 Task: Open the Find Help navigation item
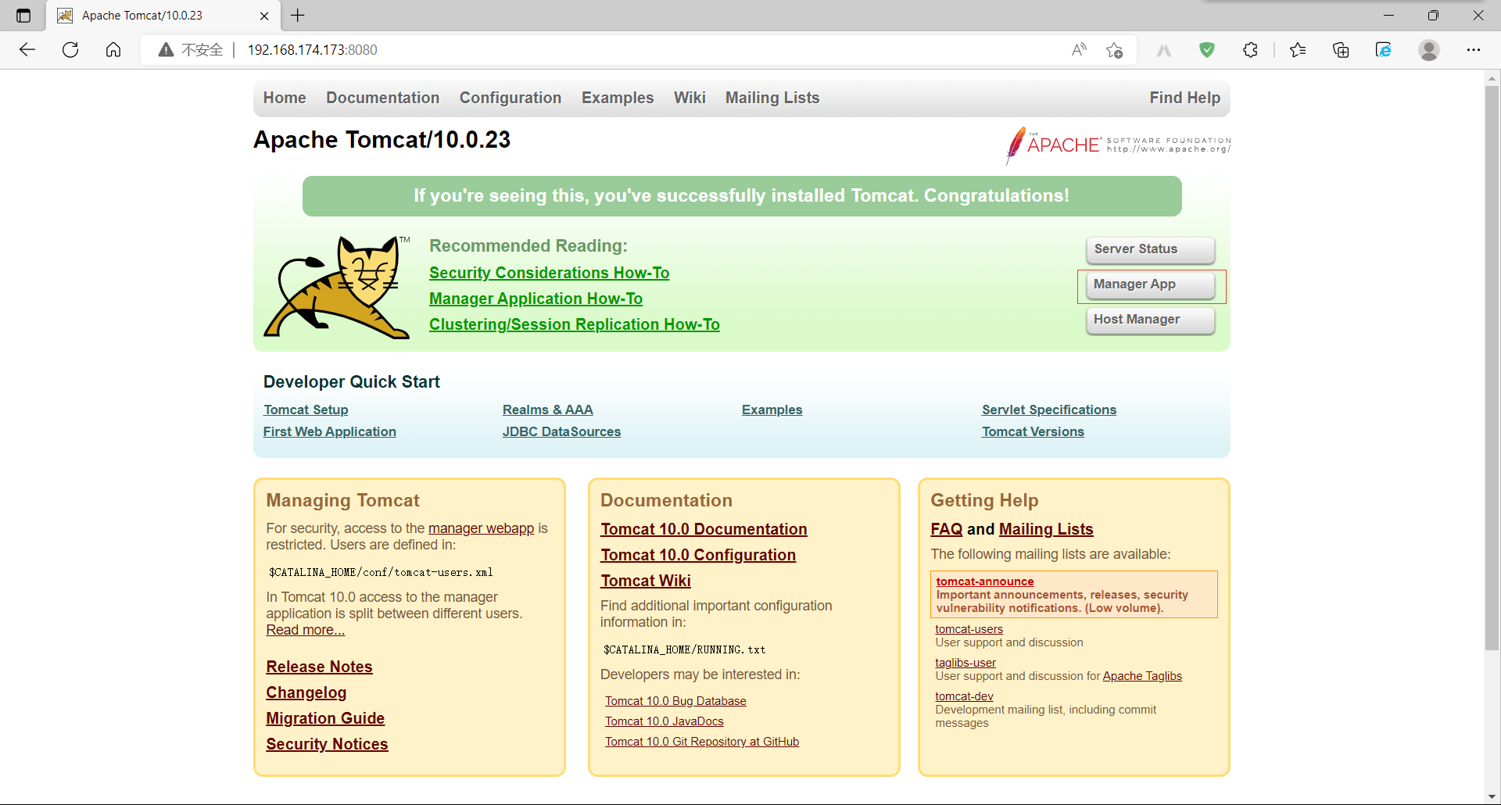1184,98
